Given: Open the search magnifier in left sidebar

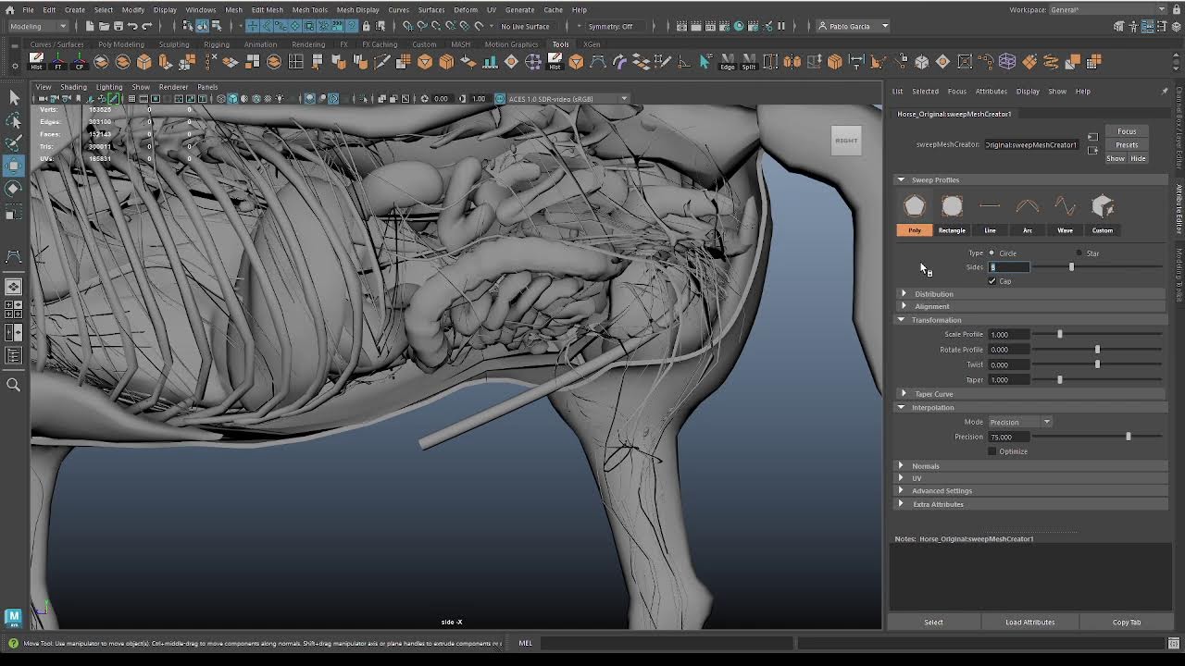Looking at the screenshot, I should tap(14, 385).
